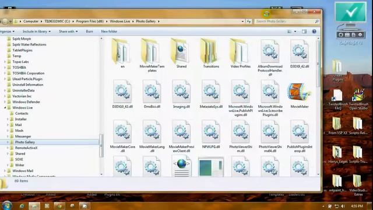This screenshot has width=373, height=210.
Task: Click the taskbar volume icon
Action: pos(343,206)
